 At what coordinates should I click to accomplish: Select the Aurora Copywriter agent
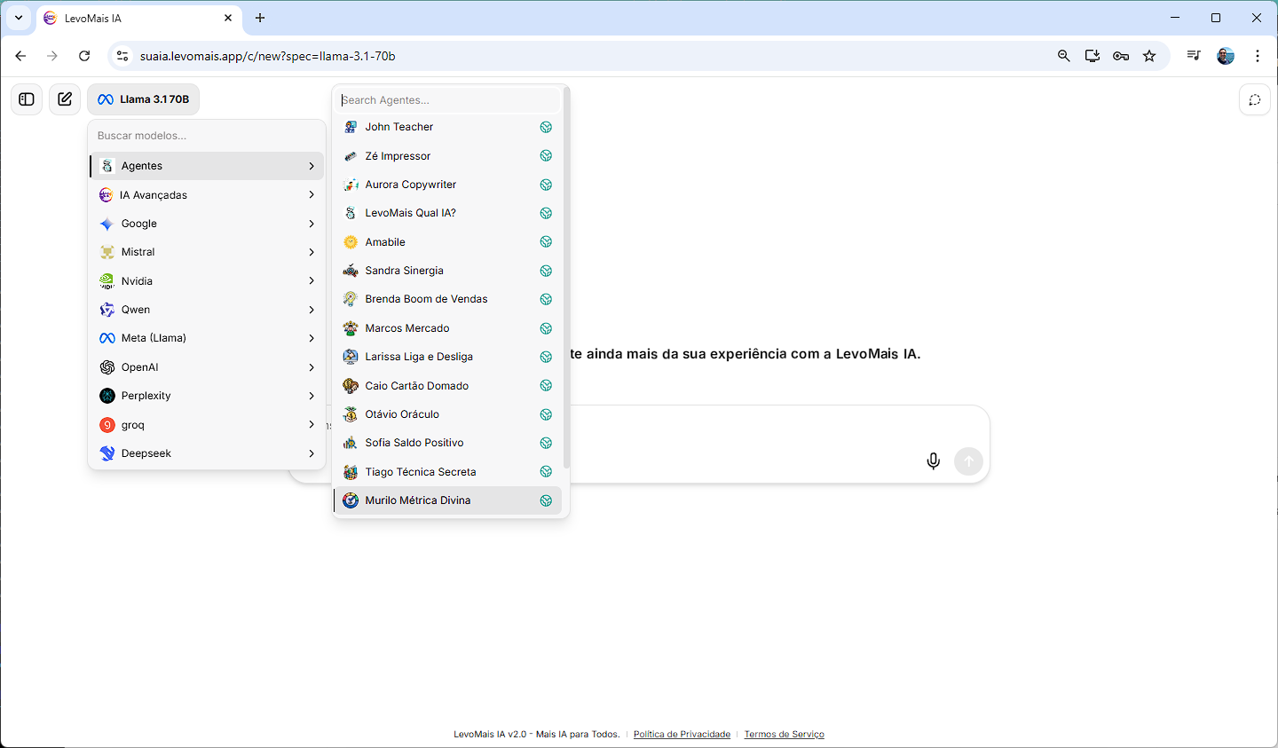point(411,185)
